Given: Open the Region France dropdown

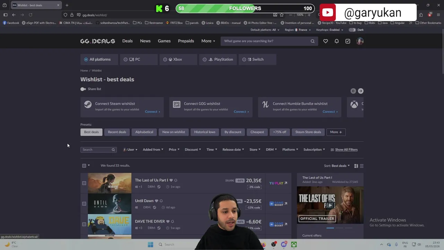Looking at the screenshot, I should pyautogui.click(x=298, y=30).
